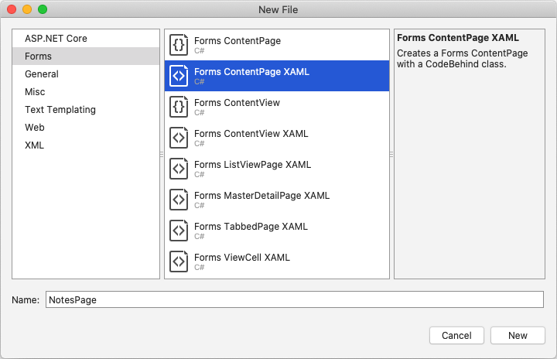Close the New File dialog window
The width and height of the screenshot is (557, 359).
tap(11, 9)
